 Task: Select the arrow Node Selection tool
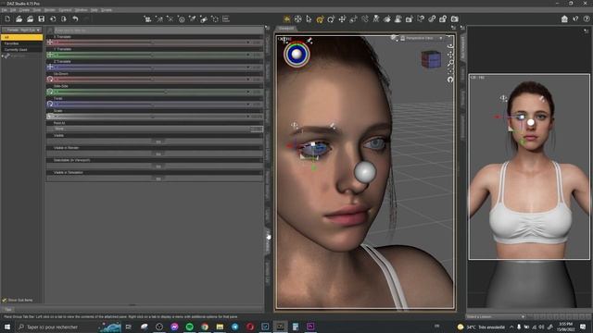click(x=309, y=18)
